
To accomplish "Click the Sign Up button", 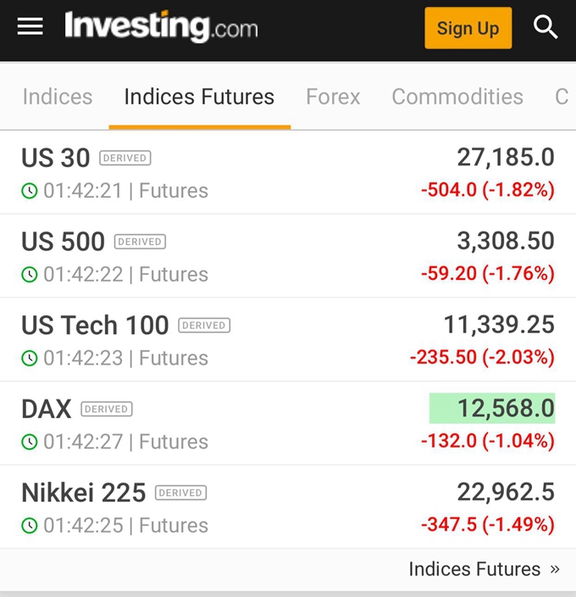I will point(468,28).
